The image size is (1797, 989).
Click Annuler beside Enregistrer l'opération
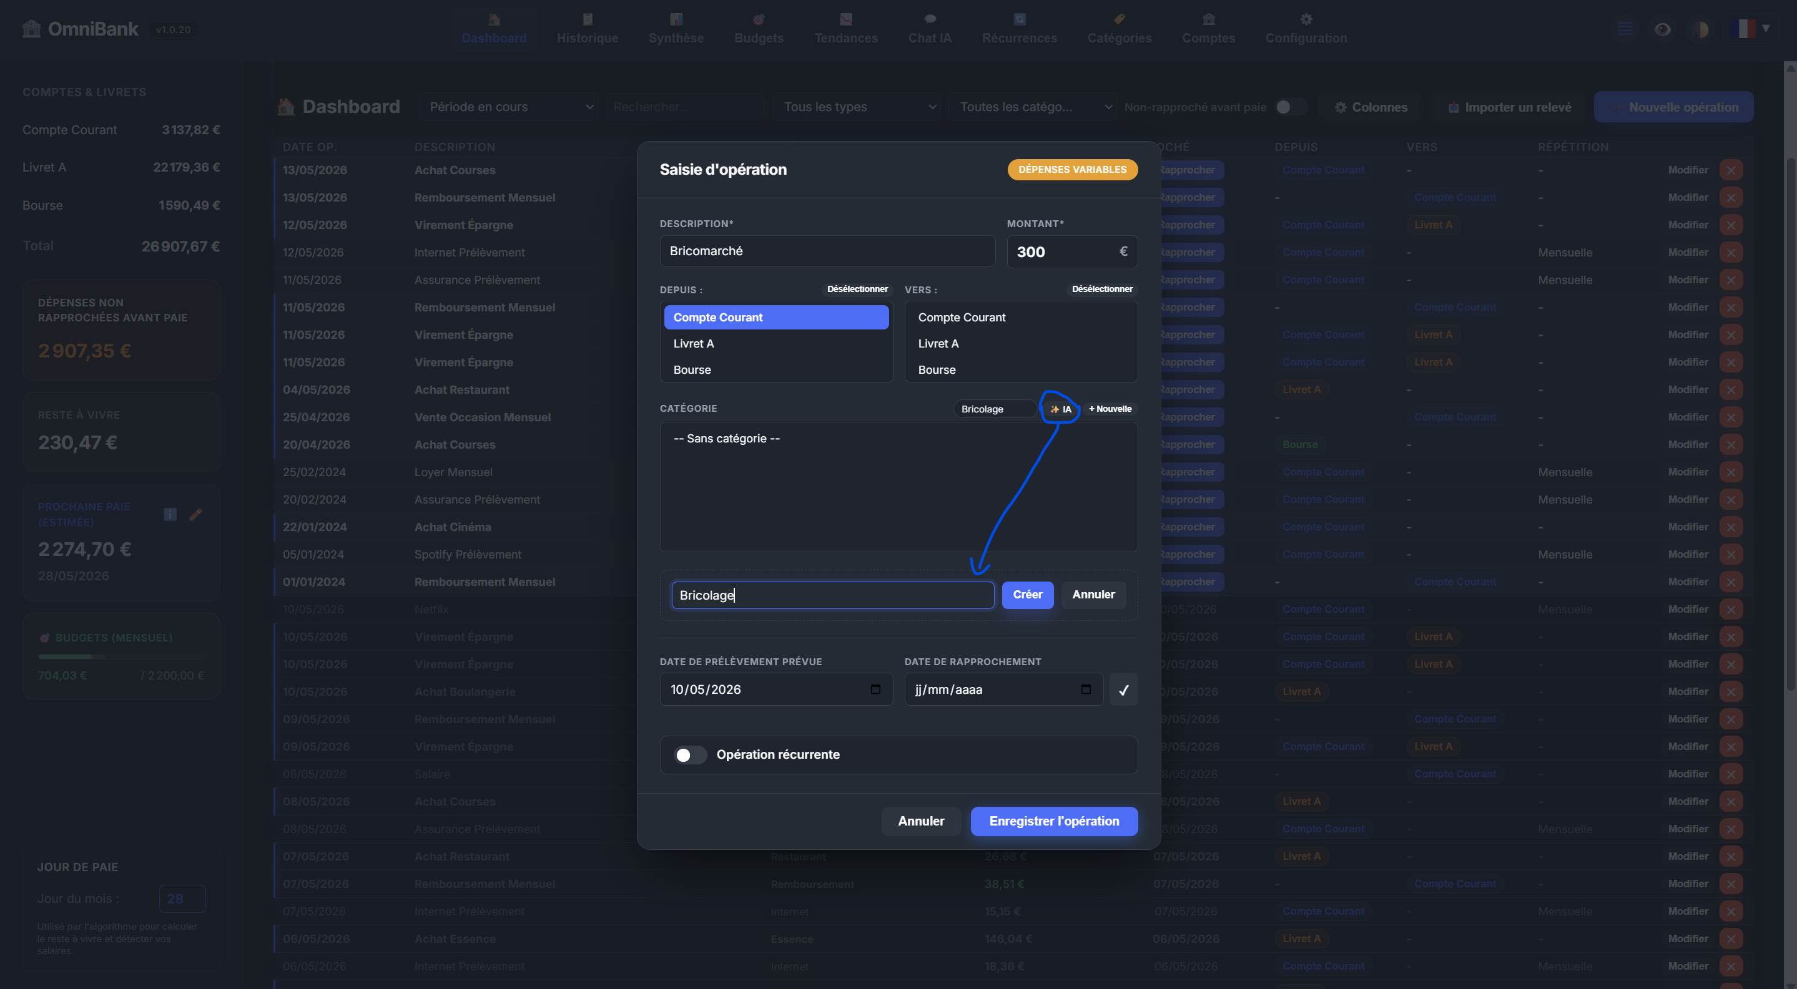[921, 821]
